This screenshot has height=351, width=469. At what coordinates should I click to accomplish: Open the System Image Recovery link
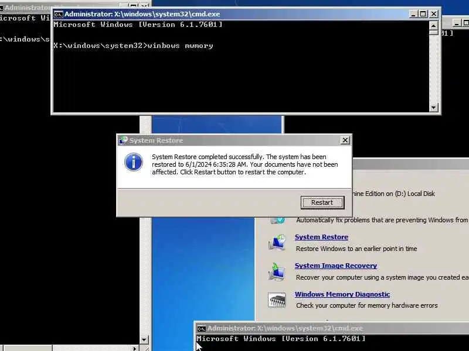[335, 266]
